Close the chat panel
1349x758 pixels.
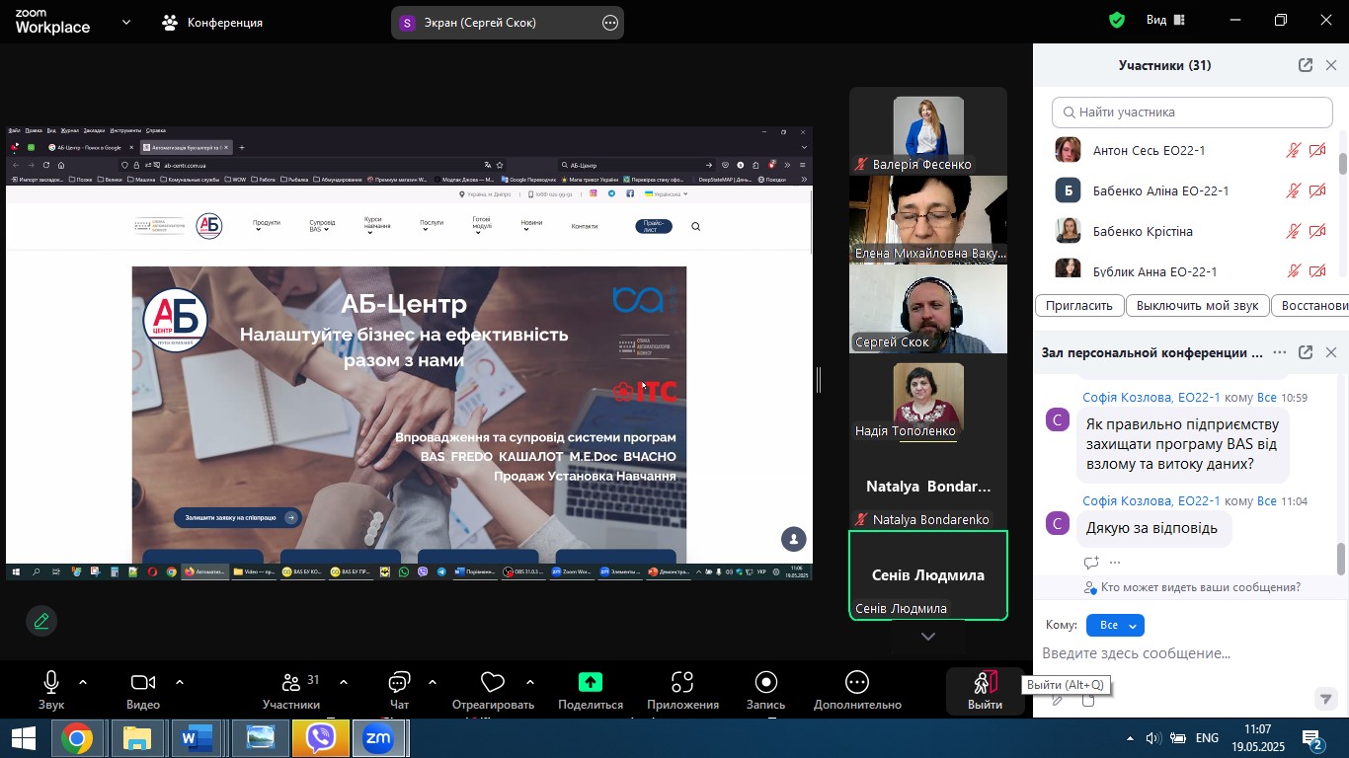[x=1331, y=352]
